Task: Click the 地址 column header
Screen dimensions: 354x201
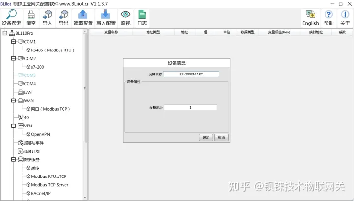Action: coord(184,32)
